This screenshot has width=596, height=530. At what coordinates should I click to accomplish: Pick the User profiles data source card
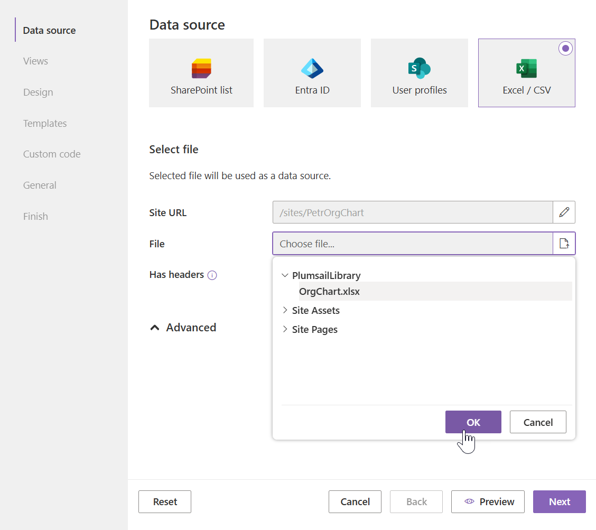tap(419, 72)
